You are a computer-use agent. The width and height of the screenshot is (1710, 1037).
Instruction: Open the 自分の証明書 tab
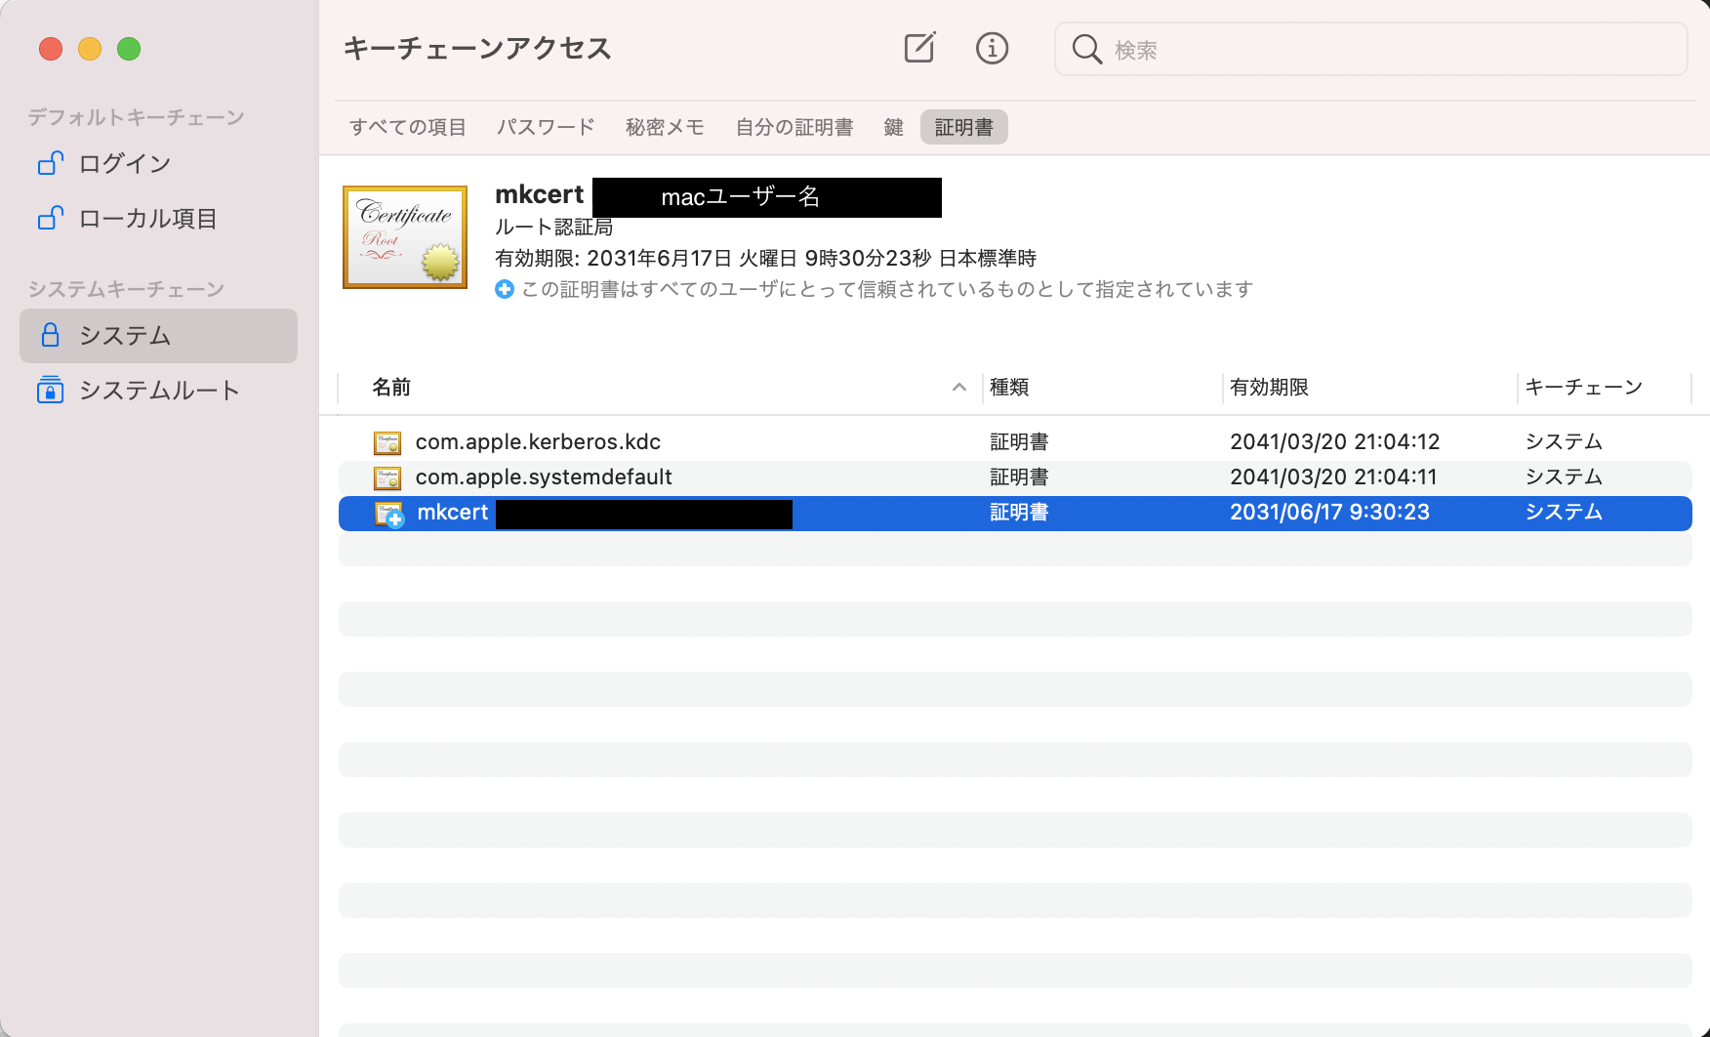tap(794, 126)
